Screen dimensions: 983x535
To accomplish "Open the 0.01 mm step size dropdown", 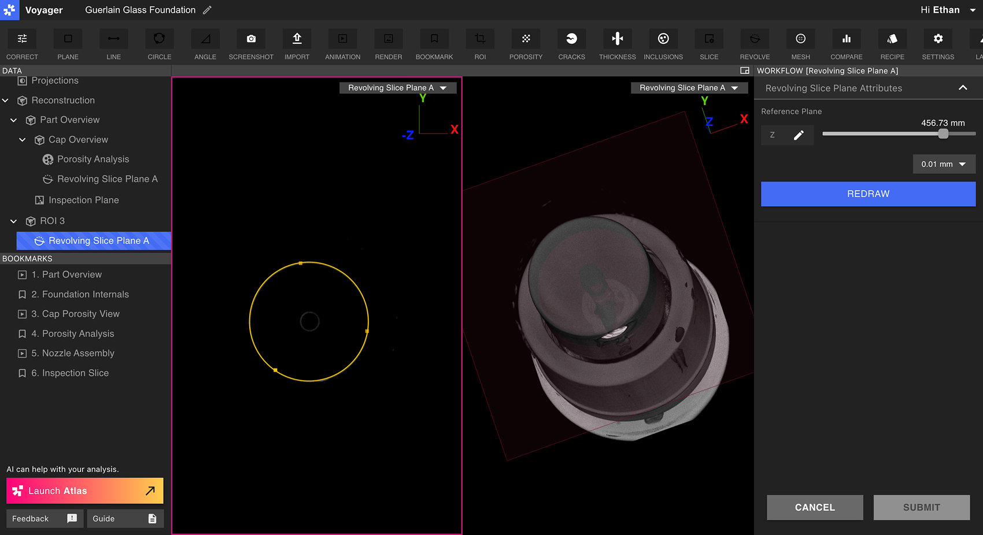I will pyautogui.click(x=944, y=164).
